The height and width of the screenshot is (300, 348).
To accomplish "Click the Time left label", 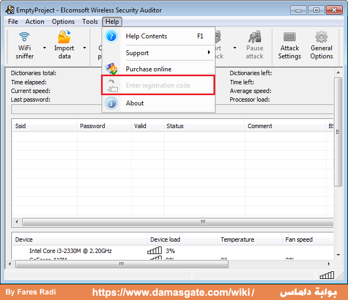I will [242, 82].
